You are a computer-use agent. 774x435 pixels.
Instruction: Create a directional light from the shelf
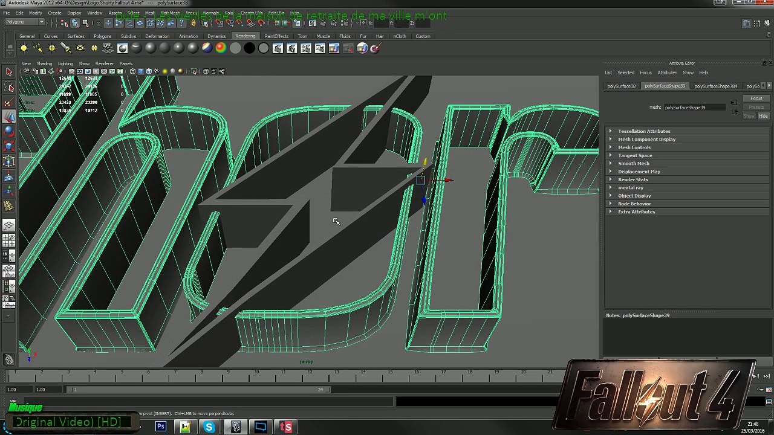click(37, 48)
